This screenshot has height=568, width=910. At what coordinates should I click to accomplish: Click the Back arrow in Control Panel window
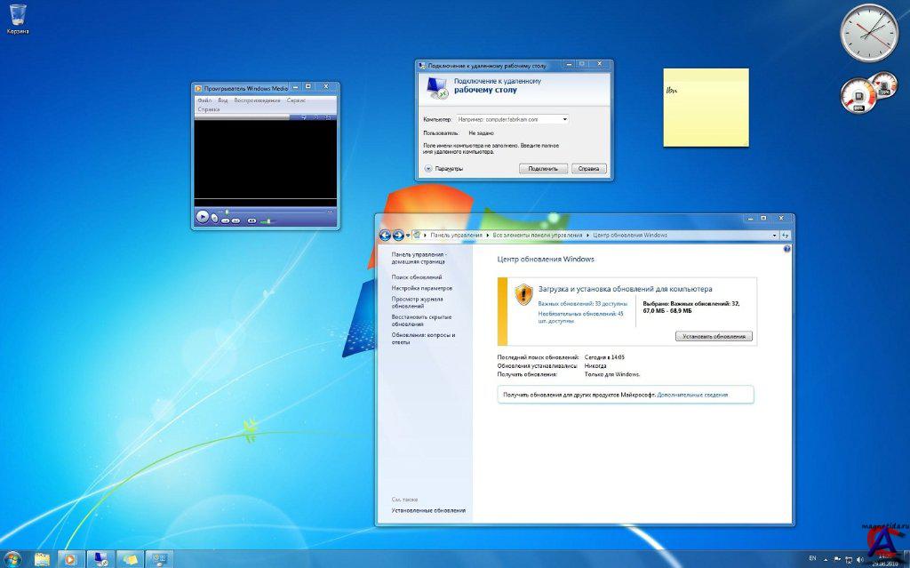point(385,236)
